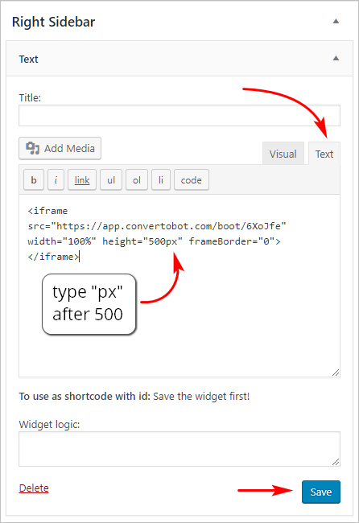Click the Text widget header bar
359x523 pixels.
(x=179, y=59)
